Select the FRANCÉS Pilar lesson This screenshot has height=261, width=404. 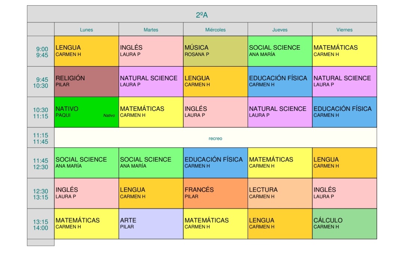click(x=215, y=193)
